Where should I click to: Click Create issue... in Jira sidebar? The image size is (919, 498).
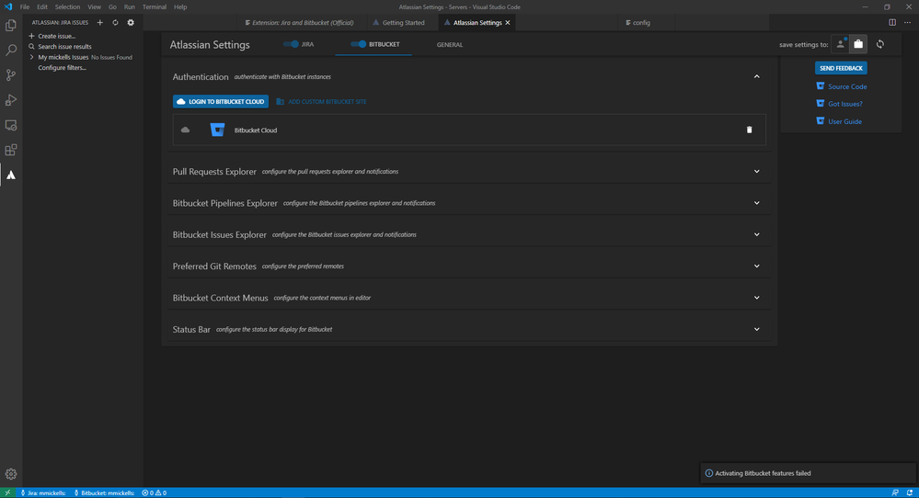(56, 36)
